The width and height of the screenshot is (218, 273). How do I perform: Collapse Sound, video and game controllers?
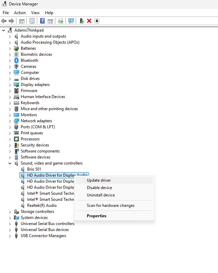tap(10, 163)
